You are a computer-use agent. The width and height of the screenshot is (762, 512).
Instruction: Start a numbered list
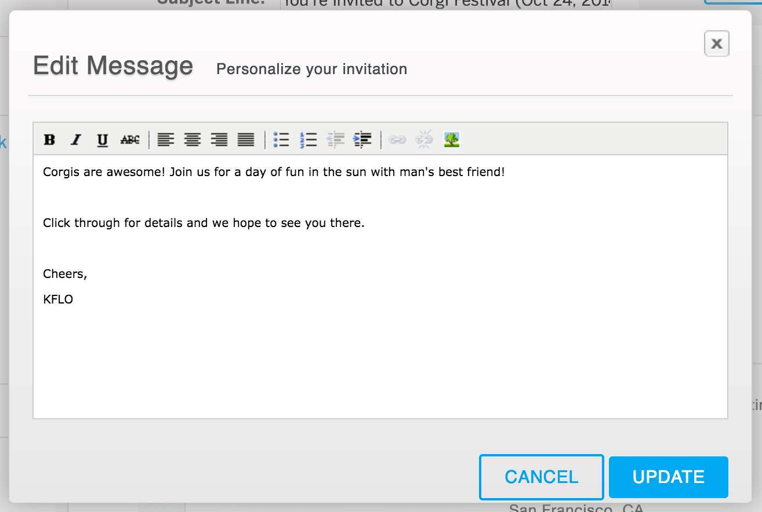tap(307, 139)
